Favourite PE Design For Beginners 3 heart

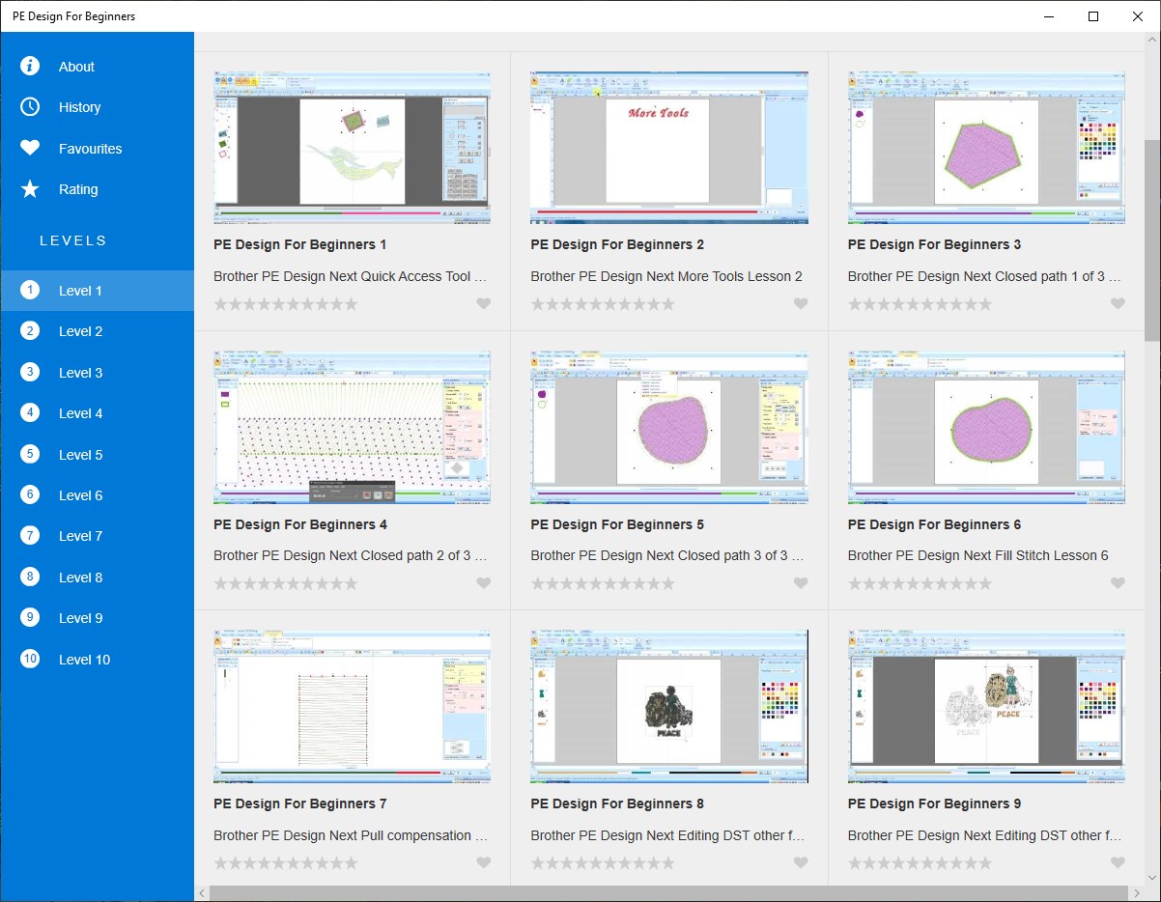tap(1118, 304)
